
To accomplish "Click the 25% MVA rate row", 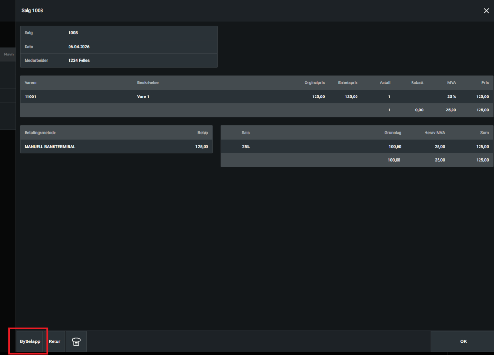I will (357, 147).
